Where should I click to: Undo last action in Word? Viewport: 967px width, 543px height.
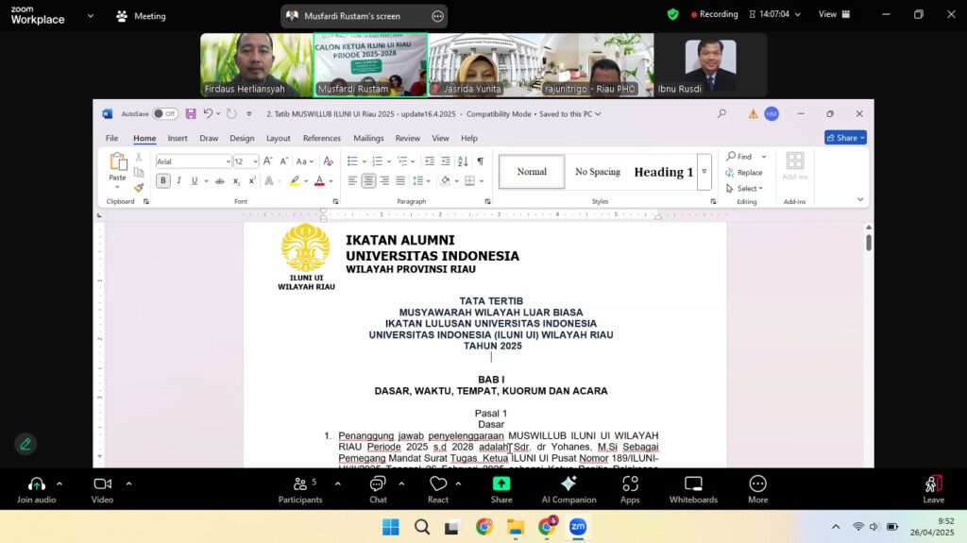(209, 114)
